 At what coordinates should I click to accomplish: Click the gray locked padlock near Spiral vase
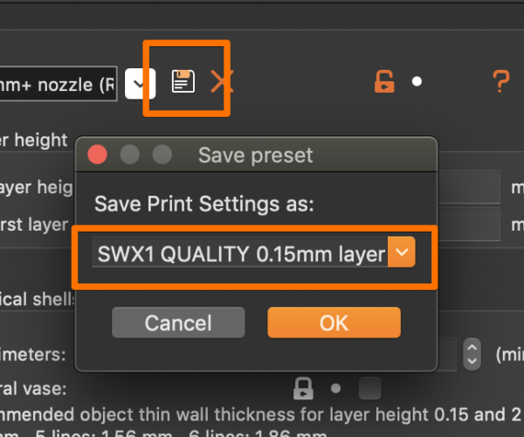pos(303,389)
